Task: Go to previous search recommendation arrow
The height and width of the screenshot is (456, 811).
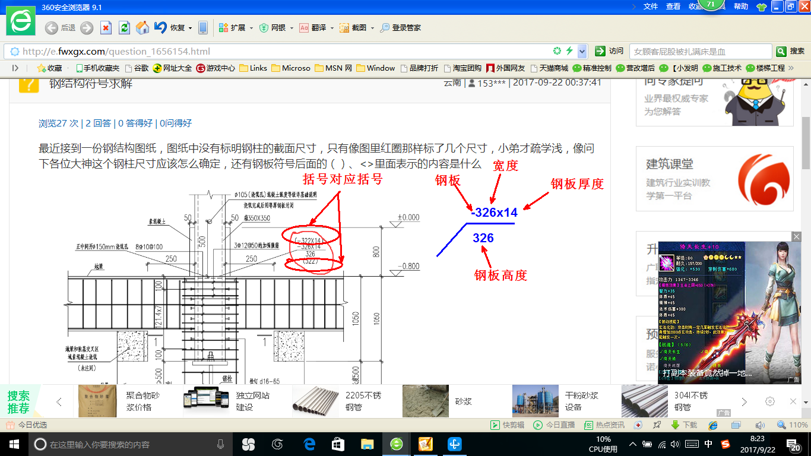Action: pos(59,402)
